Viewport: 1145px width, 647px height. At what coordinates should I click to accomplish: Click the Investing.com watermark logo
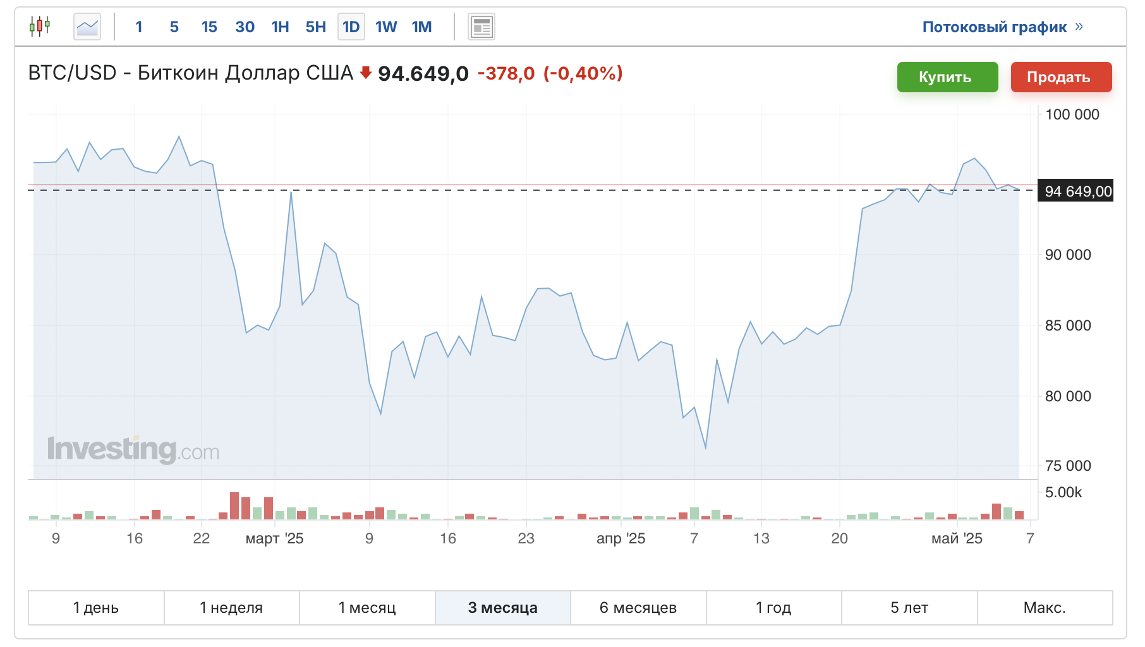(x=133, y=449)
